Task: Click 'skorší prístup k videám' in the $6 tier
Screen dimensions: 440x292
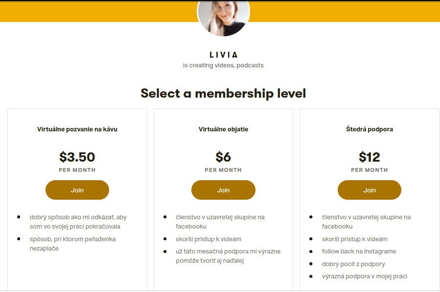Action: point(208,239)
